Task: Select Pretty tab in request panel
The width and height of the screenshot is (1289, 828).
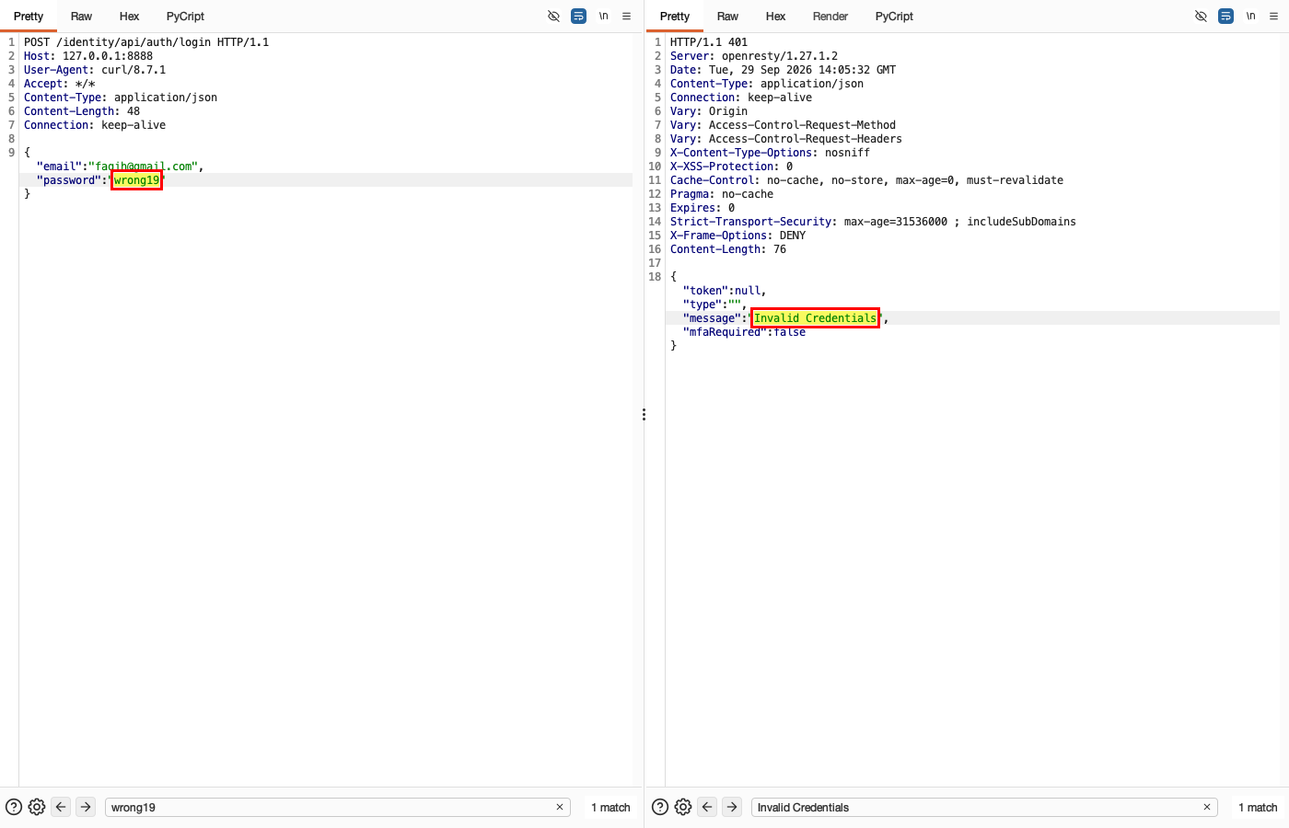Action: point(29,17)
